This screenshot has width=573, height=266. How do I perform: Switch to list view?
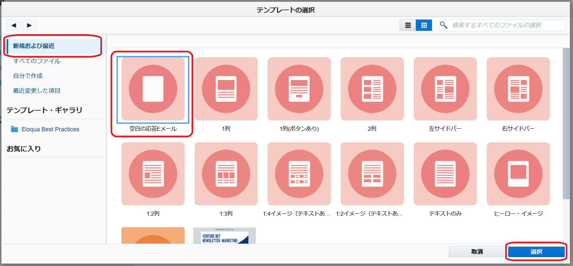408,25
